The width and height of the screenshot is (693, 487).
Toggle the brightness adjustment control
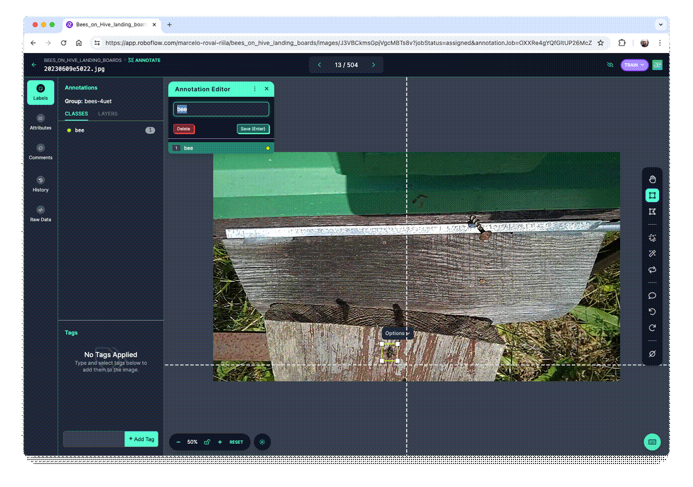[x=262, y=442]
